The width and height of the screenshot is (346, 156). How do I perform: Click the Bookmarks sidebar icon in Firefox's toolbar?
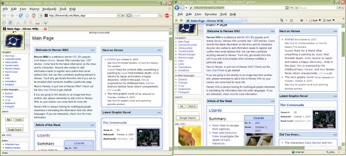click(10, 23)
